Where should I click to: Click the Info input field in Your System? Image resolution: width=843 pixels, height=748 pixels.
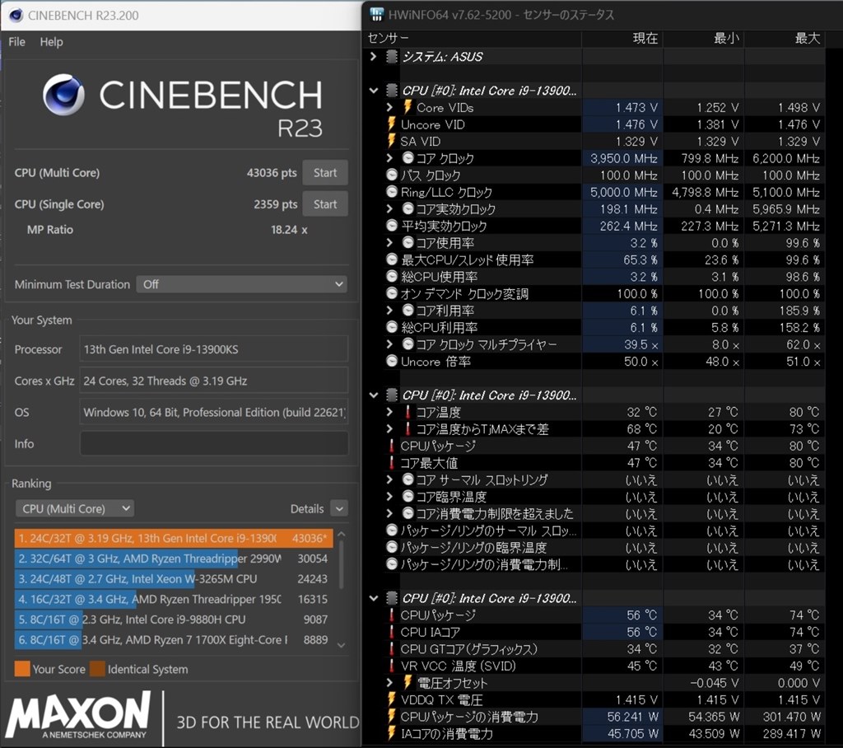point(212,444)
